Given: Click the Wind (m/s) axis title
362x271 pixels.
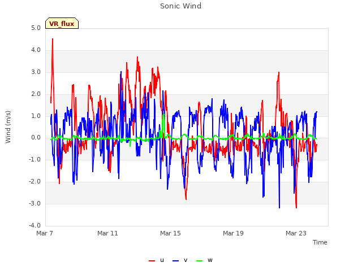Looking at the screenshot, I should (x=8, y=127).
